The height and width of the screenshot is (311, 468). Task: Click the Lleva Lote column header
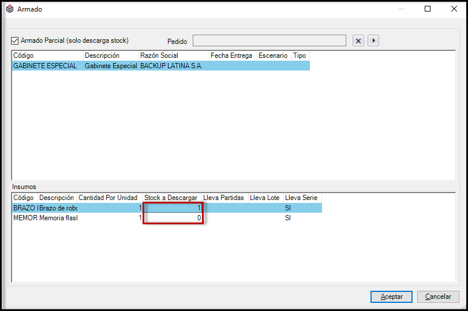click(x=266, y=198)
